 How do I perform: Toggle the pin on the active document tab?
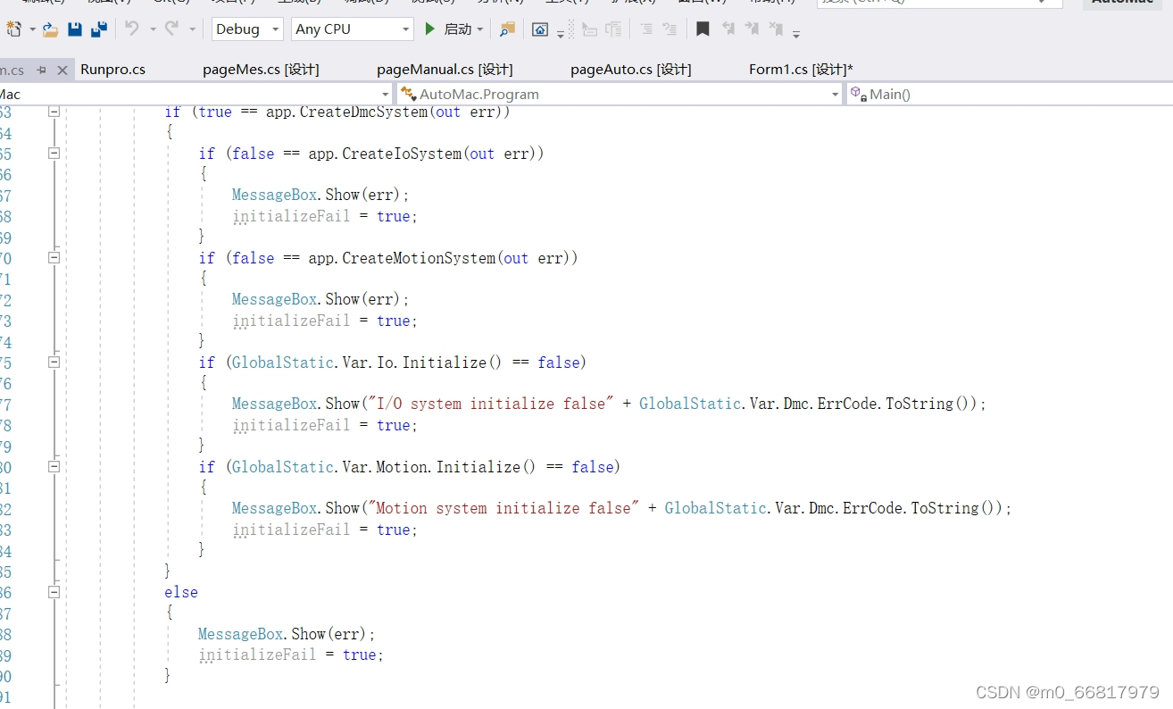tap(41, 70)
